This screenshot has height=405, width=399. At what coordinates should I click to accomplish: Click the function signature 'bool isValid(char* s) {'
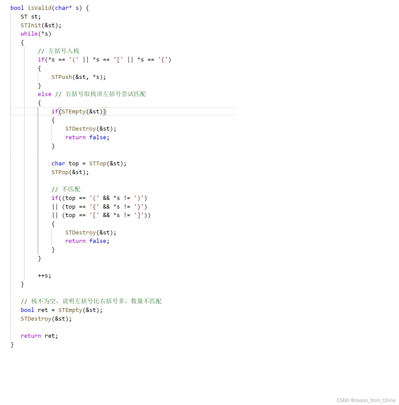(x=50, y=8)
